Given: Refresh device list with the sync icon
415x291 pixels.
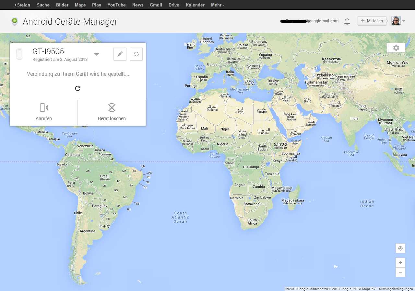Looking at the screenshot, I should click(136, 54).
